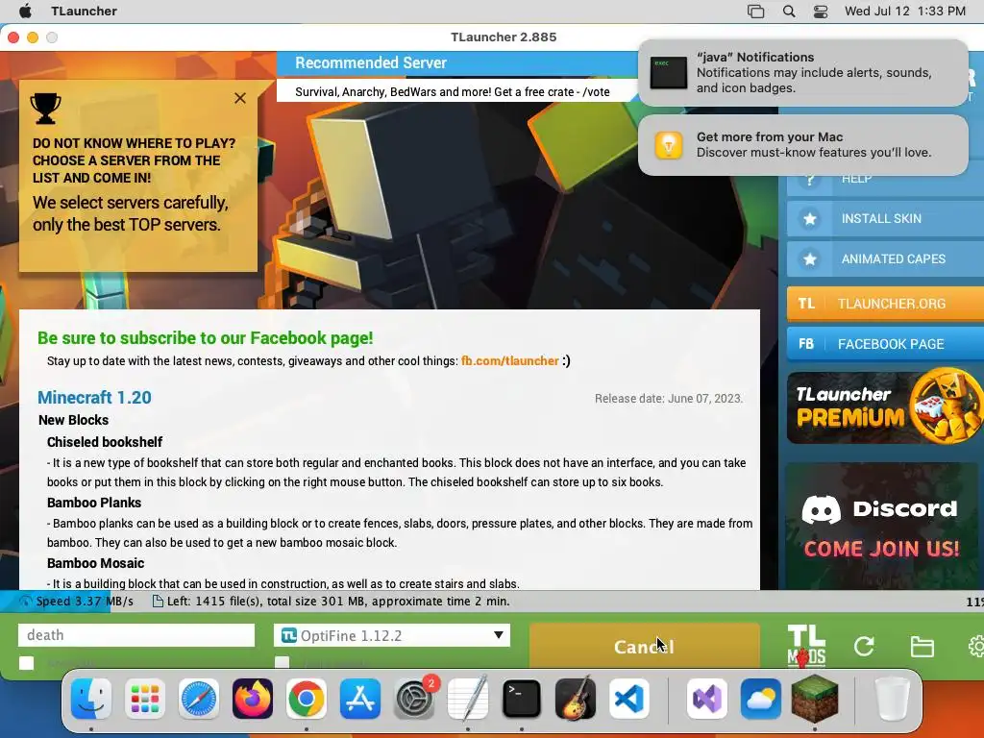Open the TL Mods icon
The height and width of the screenshot is (738, 984).
point(806,646)
